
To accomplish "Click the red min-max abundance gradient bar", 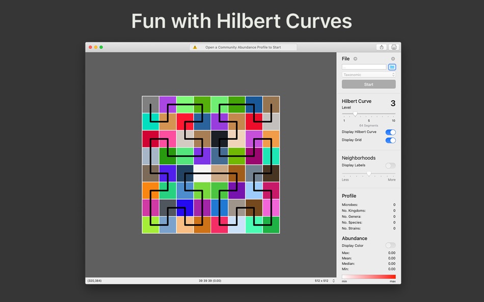I will click(x=368, y=277).
